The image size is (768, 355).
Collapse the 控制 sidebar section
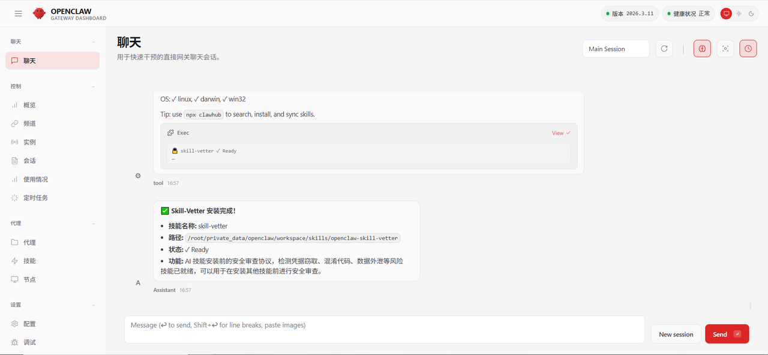[93, 86]
